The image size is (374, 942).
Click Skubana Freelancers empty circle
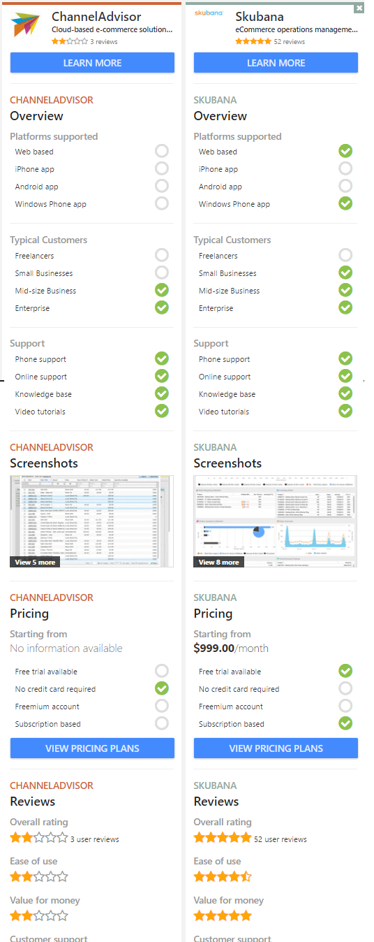click(345, 255)
